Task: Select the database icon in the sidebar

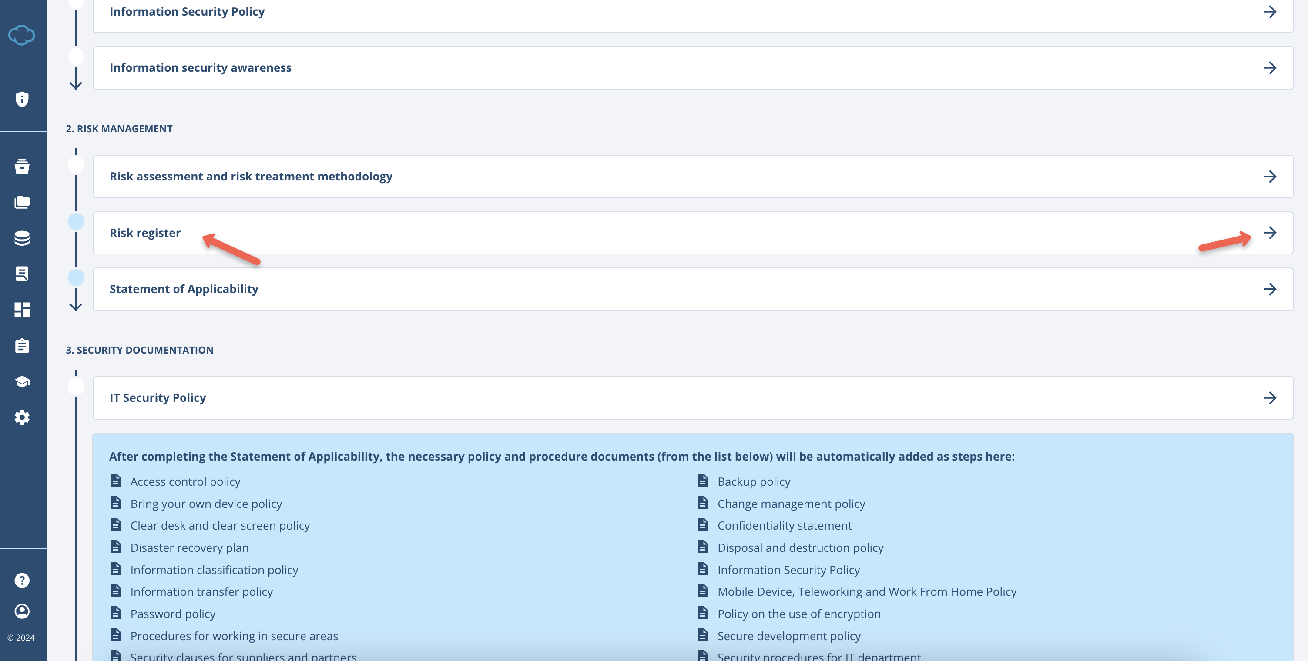Action: [22, 237]
